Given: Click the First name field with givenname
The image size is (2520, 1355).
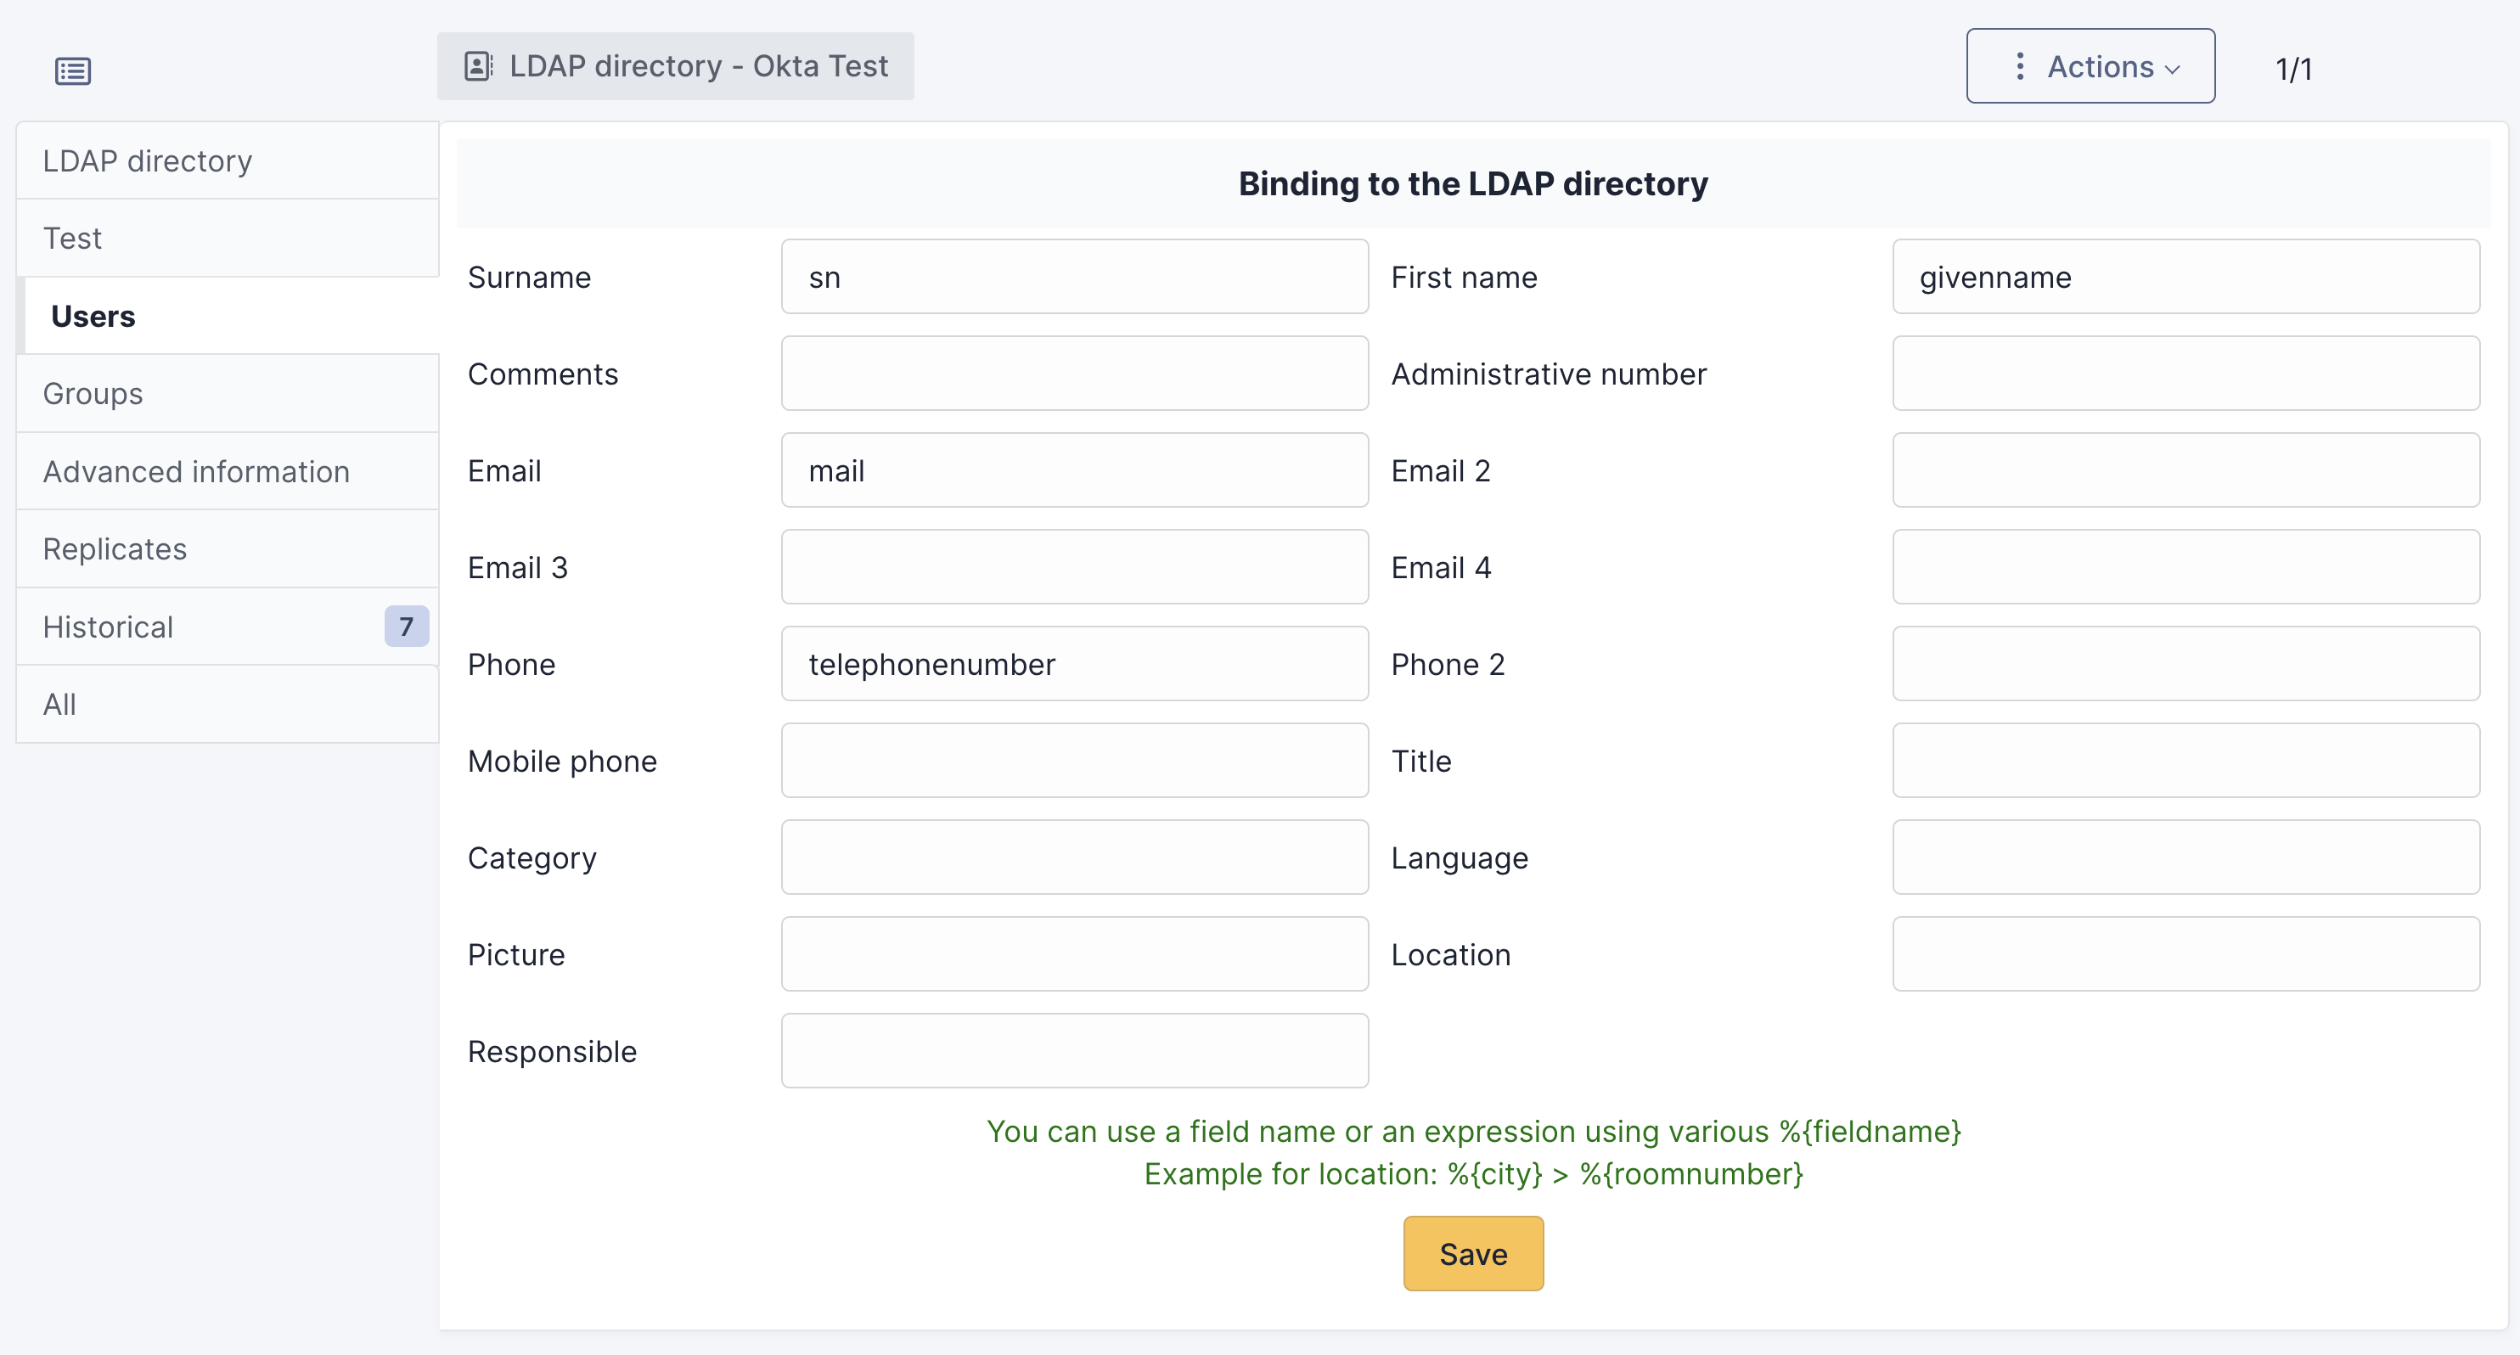Looking at the screenshot, I should pos(2185,277).
